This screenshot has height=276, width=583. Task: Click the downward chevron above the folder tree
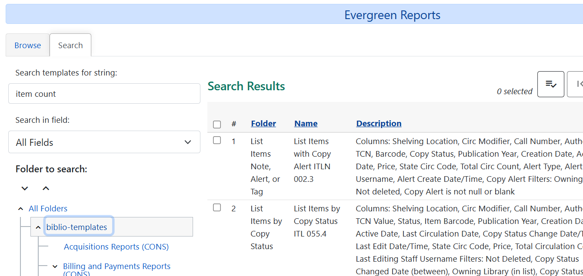(x=24, y=188)
